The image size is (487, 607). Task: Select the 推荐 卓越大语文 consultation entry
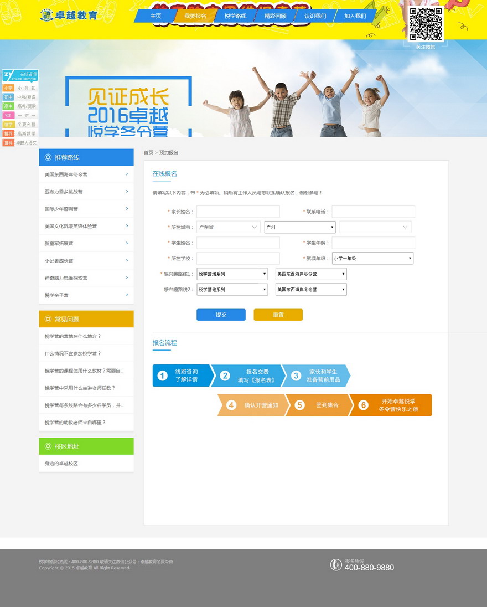click(x=20, y=143)
